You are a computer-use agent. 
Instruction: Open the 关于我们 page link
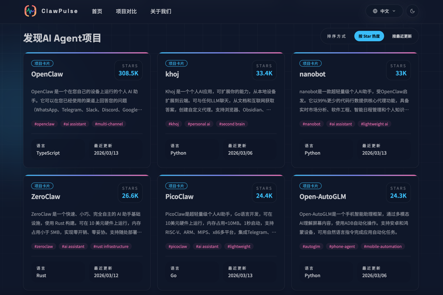(x=160, y=12)
